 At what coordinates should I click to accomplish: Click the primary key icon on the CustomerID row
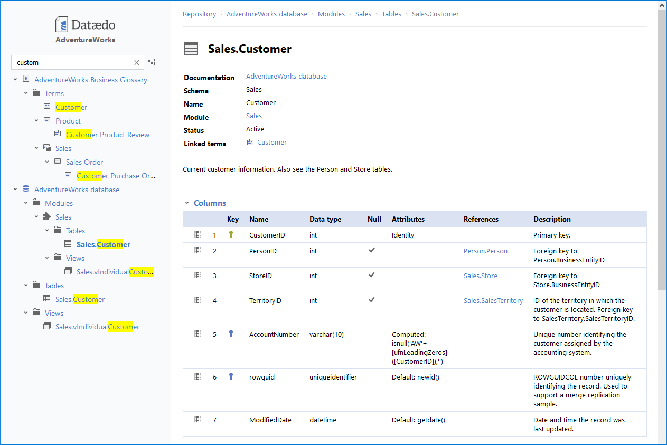(231, 235)
